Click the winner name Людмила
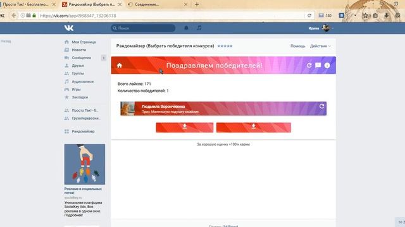The height and width of the screenshot is (227, 405). coord(163,107)
